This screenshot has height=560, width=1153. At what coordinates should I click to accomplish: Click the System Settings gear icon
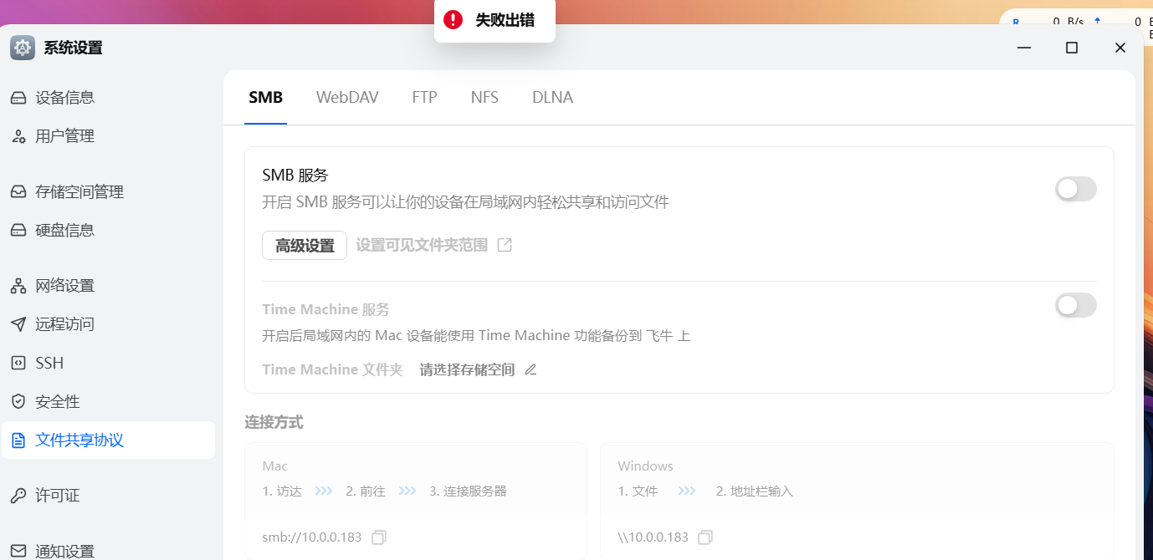coord(23,48)
